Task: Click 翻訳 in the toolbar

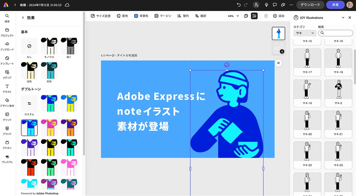Action: pyautogui.click(x=201, y=16)
